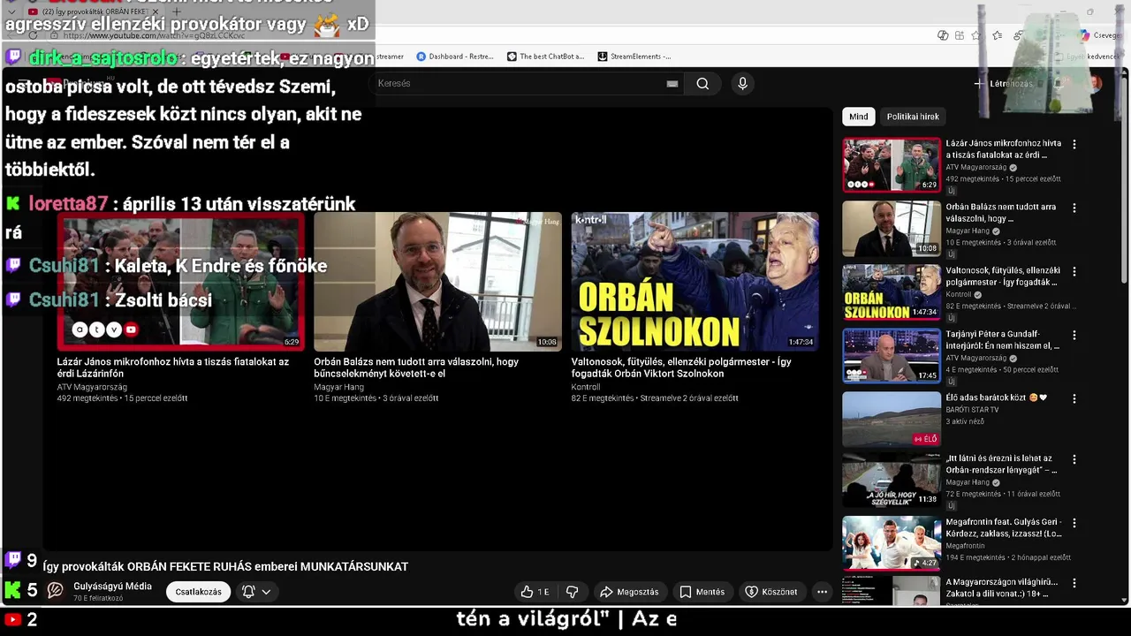The image size is (1131, 636).
Task: Open options menu for Lázár János sidebar video
Action: [x=1074, y=144]
